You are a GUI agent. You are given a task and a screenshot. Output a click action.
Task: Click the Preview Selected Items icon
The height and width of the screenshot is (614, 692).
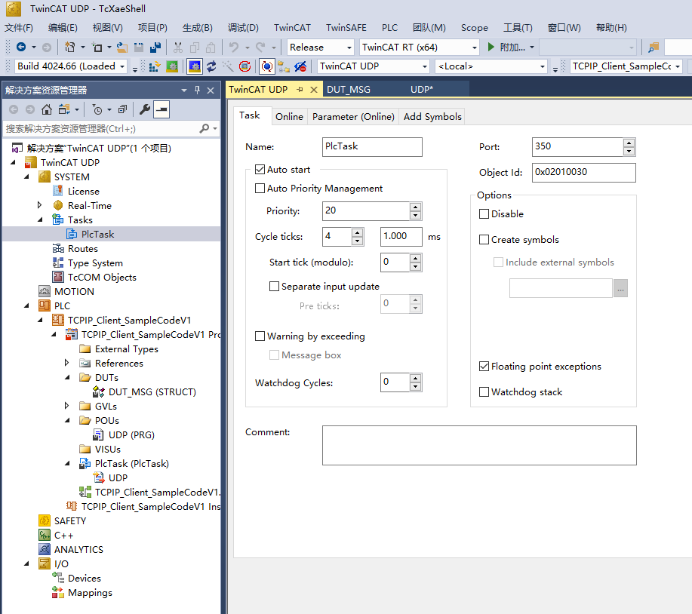pyautogui.click(x=161, y=109)
